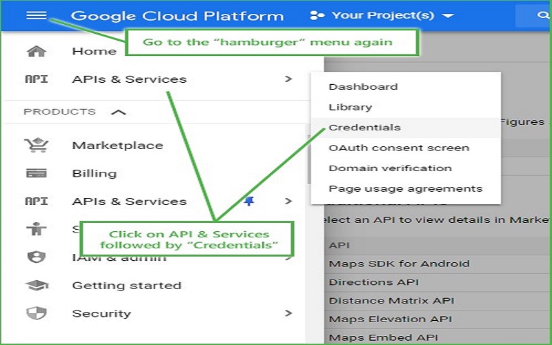Click the API icon in the Products list

tap(37, 201)
